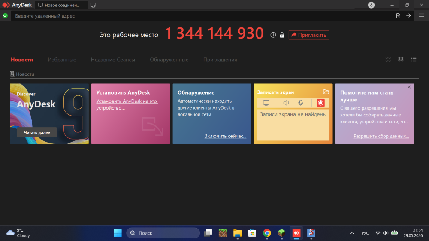Click the battery tray icon
The width and height of the screenshot is (429, 241).
395,233
